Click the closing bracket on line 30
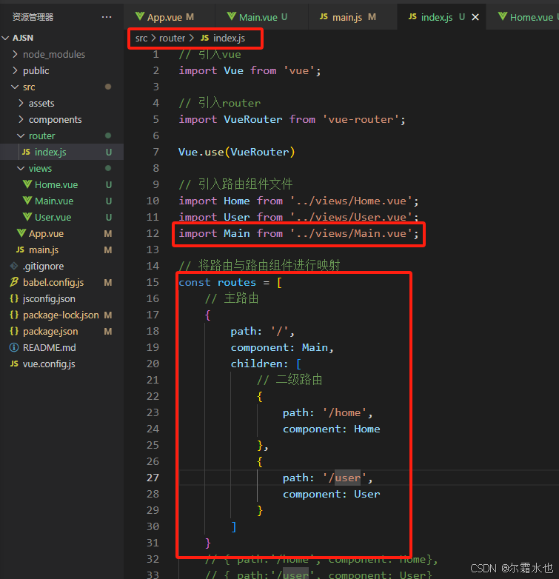This screenshot has width=559, height=579. pyautogui.click(x=233, y=526)
